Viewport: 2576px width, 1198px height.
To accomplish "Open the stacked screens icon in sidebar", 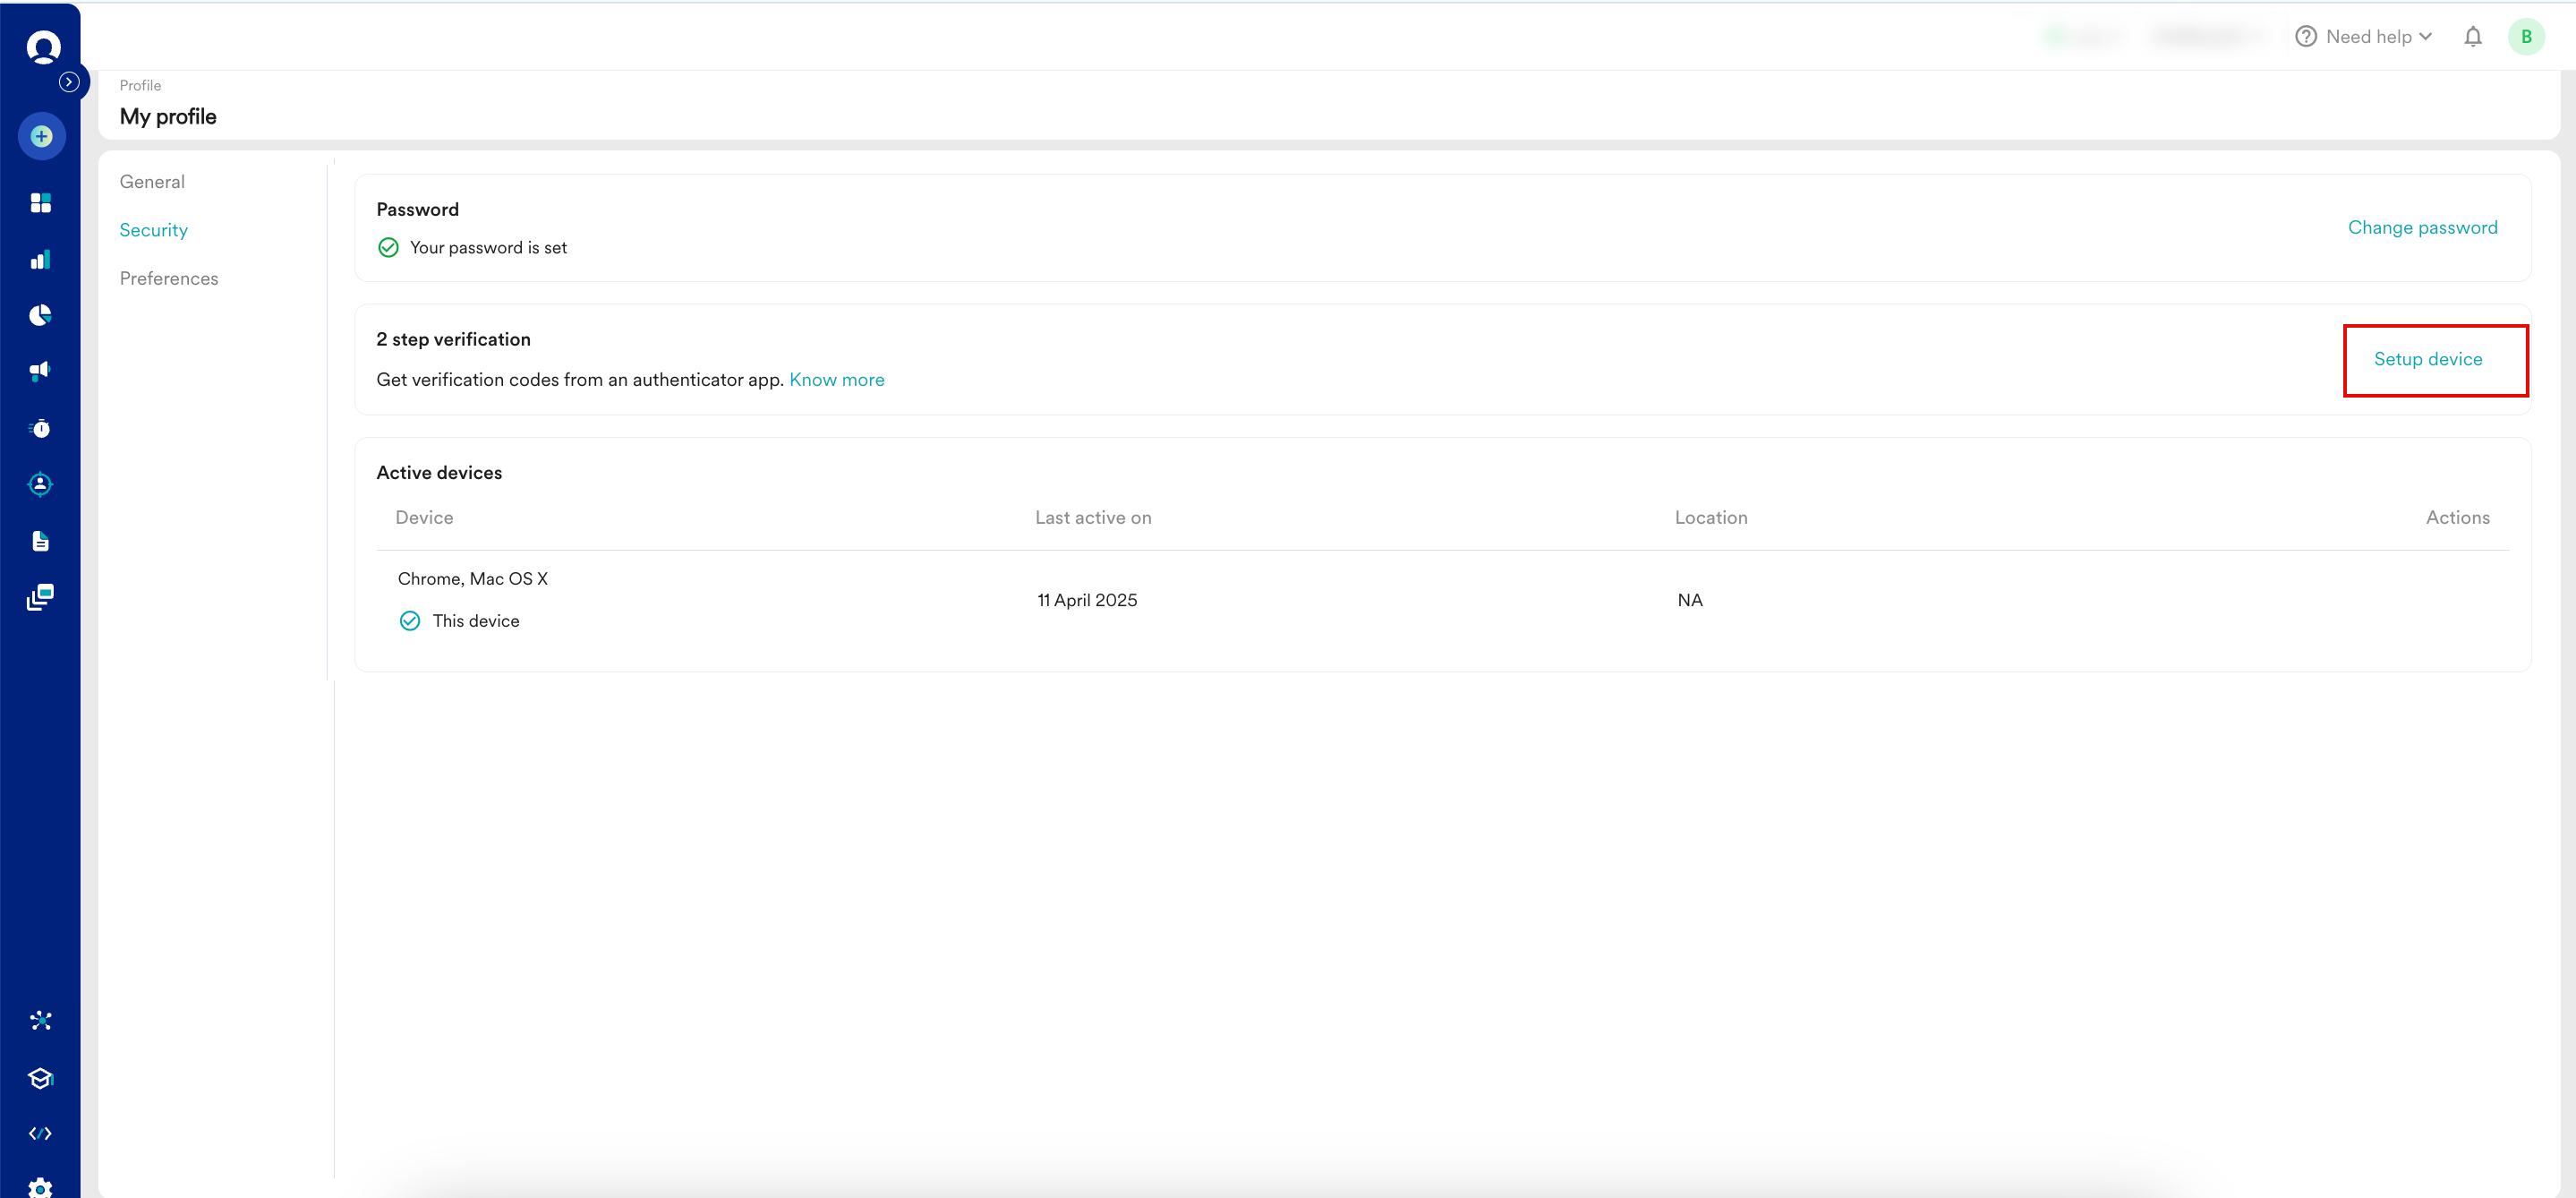I will click(41, 597).
